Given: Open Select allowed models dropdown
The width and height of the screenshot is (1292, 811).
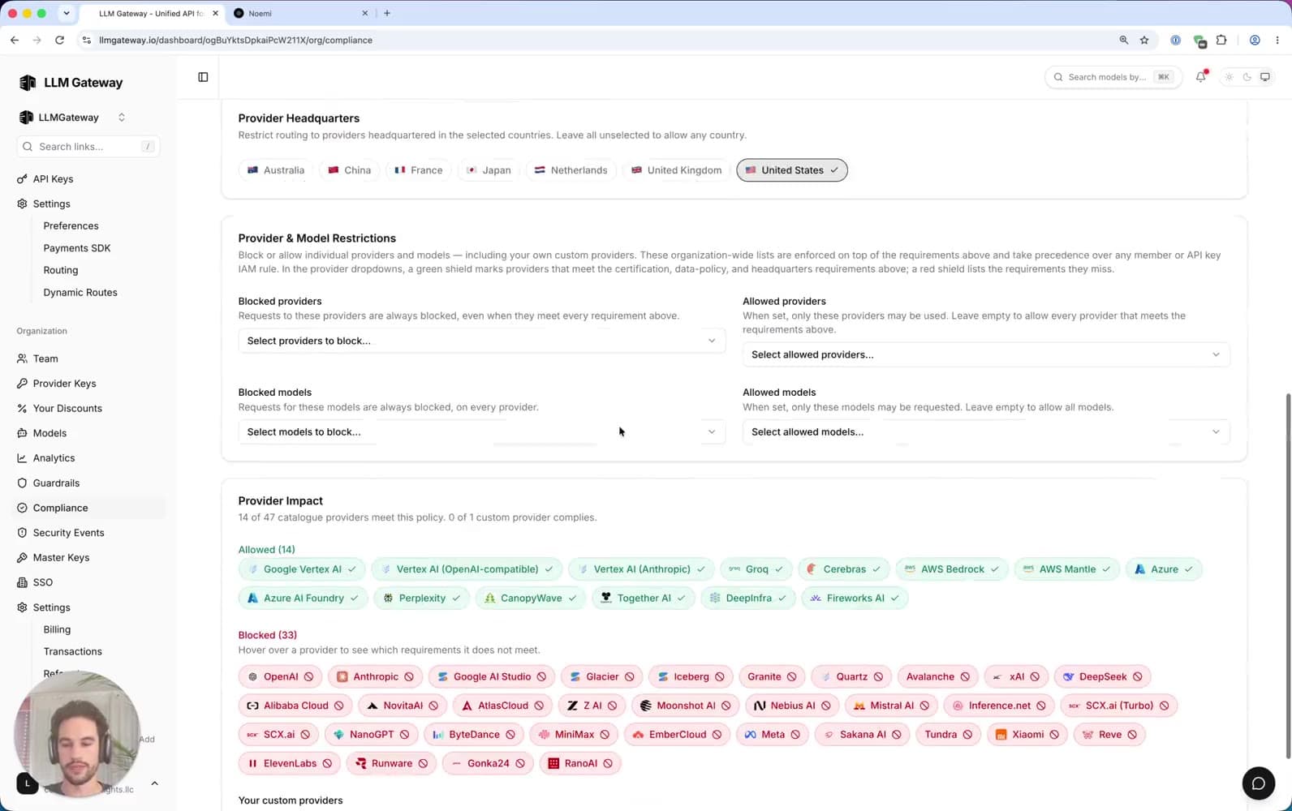Looking at the screenshot, I should 986,432.
